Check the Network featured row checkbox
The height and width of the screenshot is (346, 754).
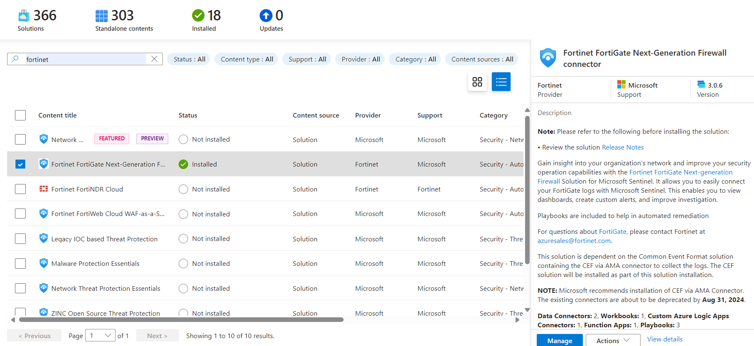point(20,139)
